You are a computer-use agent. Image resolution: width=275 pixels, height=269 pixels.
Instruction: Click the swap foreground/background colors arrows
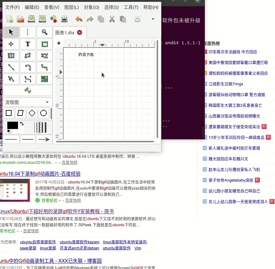point(22,123)
